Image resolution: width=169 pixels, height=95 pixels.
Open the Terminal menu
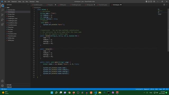click(32, 2)
